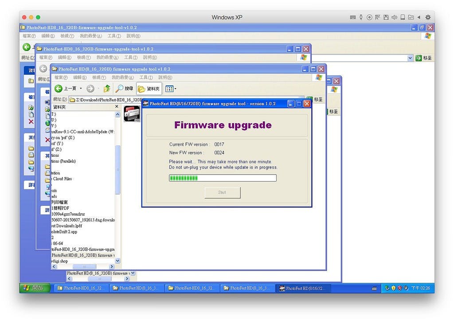
Task: Click the yellow security shield tray icon
Action: (393, 288)
